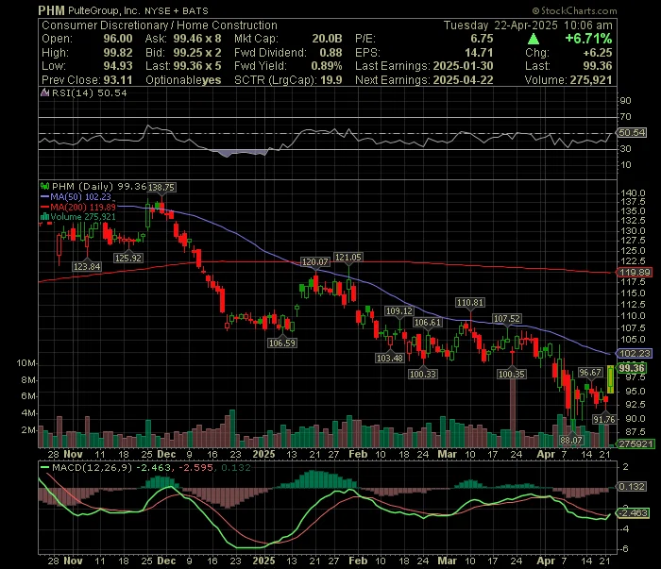This screenshot has width=661, height=569.
Task: Click the 106.61 price label
Action: 428,323
